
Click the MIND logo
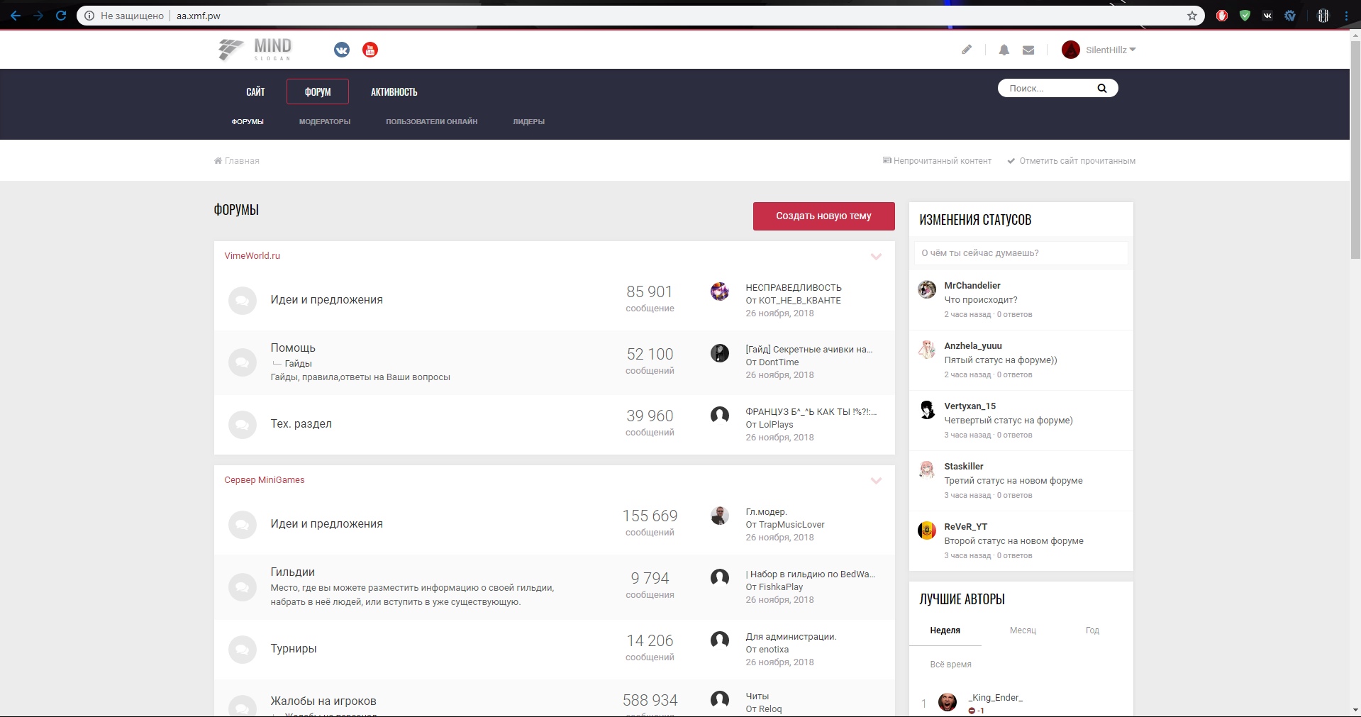255,50
